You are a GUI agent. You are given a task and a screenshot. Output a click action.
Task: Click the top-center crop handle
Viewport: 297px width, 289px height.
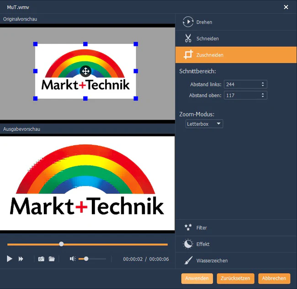tap(85, 44)
